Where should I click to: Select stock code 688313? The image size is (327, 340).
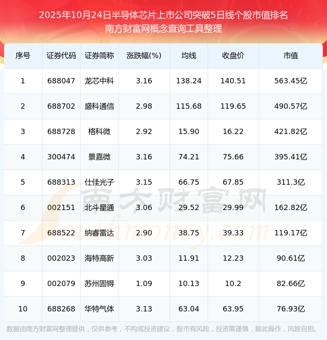61,182
